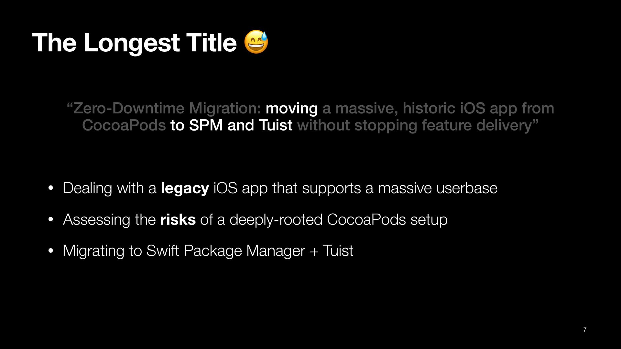This screenshot has height=349, width=621.
Task: Click the dimmed 'Zero-Downtime Migration:' text
Action: coord(167,108)
